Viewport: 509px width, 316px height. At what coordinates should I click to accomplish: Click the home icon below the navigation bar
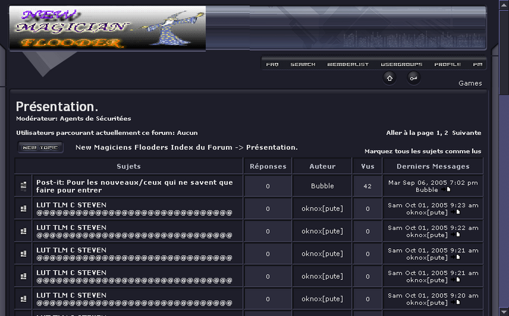click(x=389, y=78)
